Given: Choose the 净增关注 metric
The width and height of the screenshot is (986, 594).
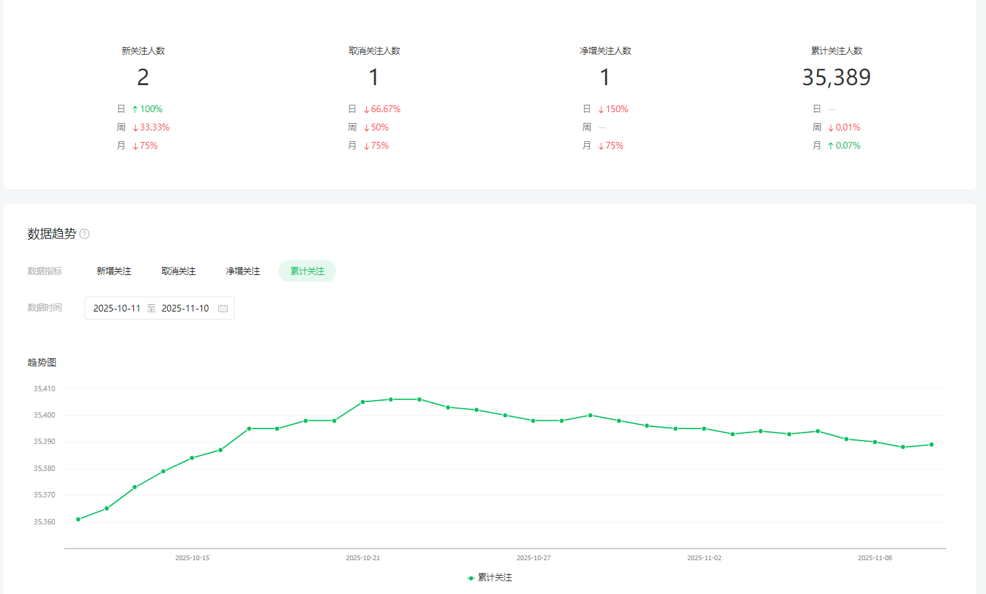Looking at the screenshot, I should click(243, 271).
